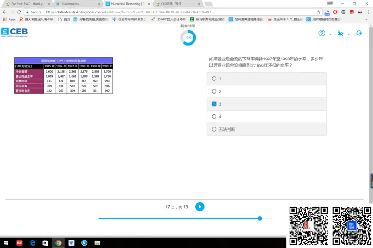
Task: Open the help question-mark icon
Action: (x=322, y=33)
